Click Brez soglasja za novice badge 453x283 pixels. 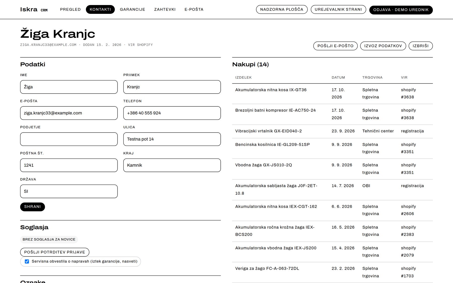[49, 239]
